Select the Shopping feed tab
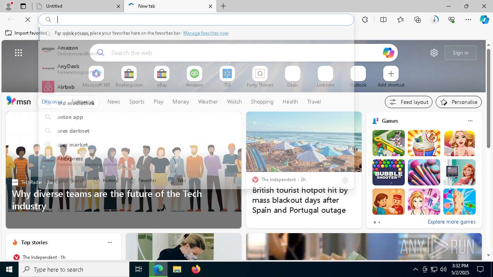493x277 pixels. (262, 102)
